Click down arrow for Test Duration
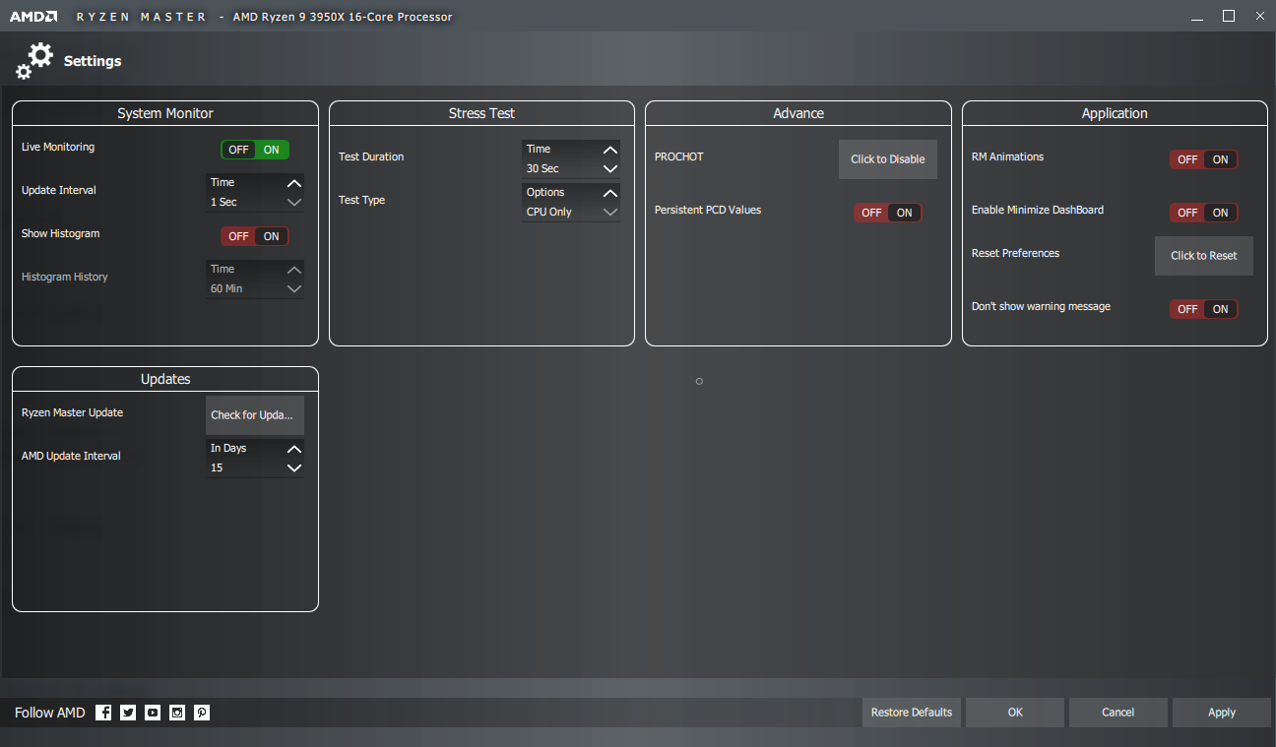Image resolution: width=1276 pixels, height=747 pixels. (610, 169)
